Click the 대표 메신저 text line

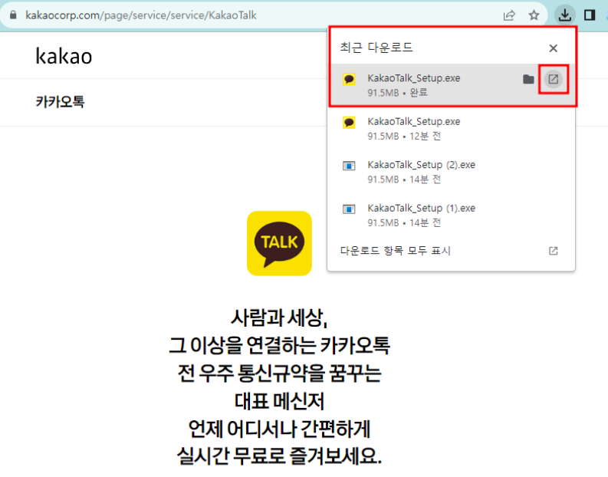279,401
